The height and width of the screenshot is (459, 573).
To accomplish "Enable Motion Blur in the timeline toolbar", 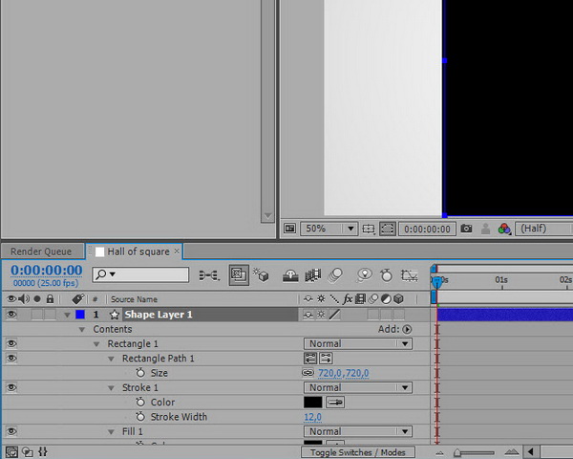I will [335, 275].
